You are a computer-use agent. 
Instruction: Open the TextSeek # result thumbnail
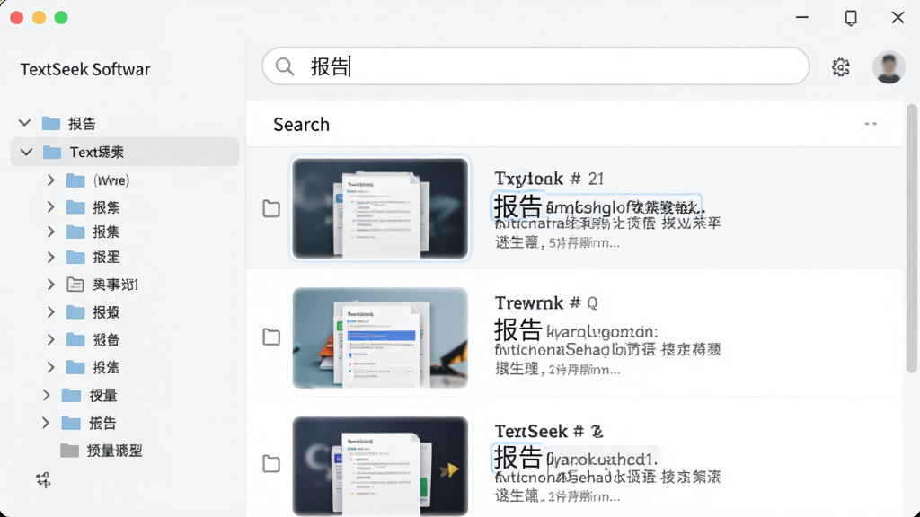coord(380,466)
